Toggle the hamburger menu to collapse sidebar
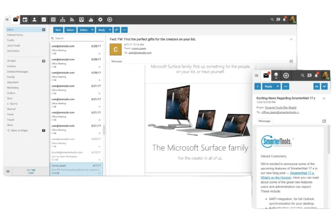Screen dimensions: 334x224 (x=7, y=19)
